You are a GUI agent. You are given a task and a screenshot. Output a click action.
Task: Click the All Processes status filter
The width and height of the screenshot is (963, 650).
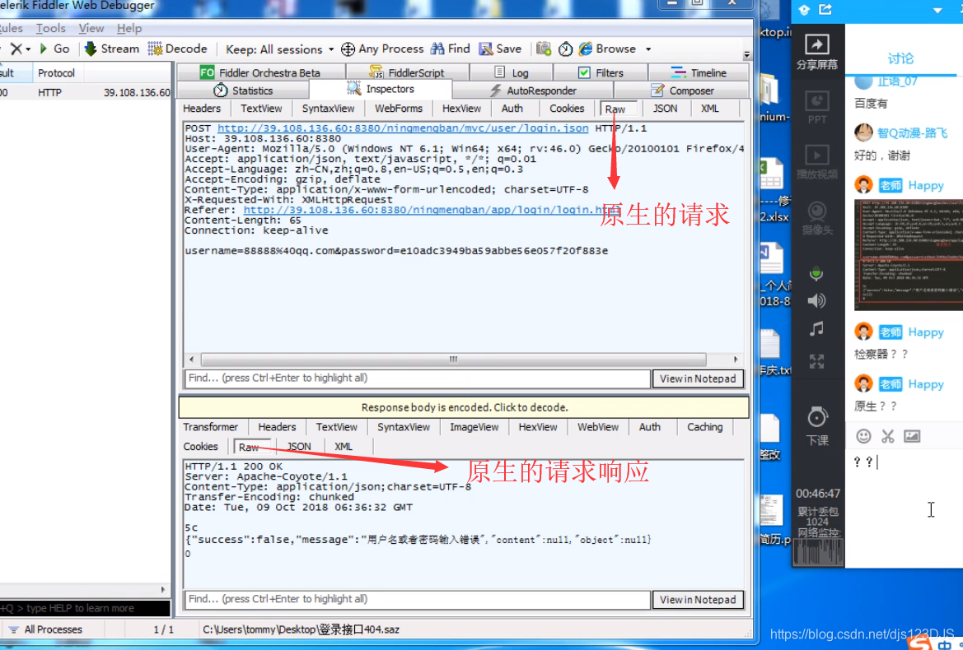(44, 629)
